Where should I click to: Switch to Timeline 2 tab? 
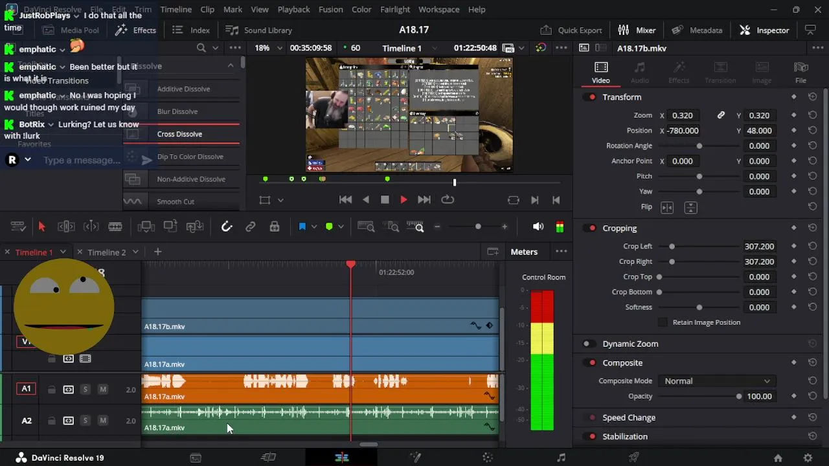pyautogui.click(x=107, y=252)
